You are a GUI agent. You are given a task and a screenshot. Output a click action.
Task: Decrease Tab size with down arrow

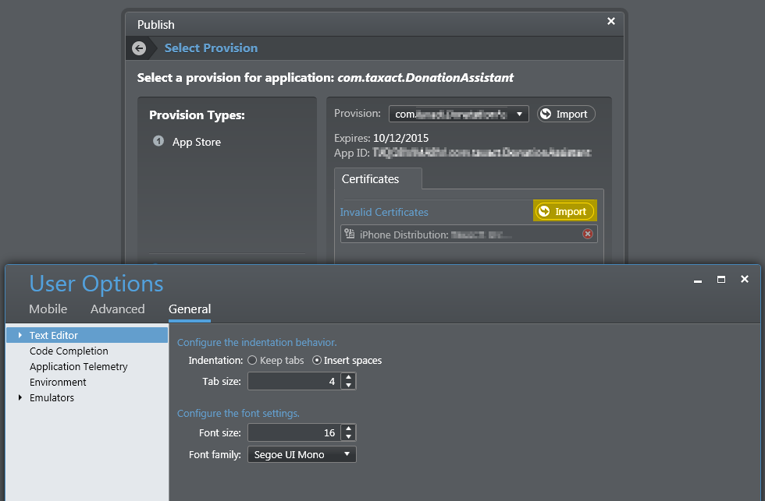pos(348,385)
